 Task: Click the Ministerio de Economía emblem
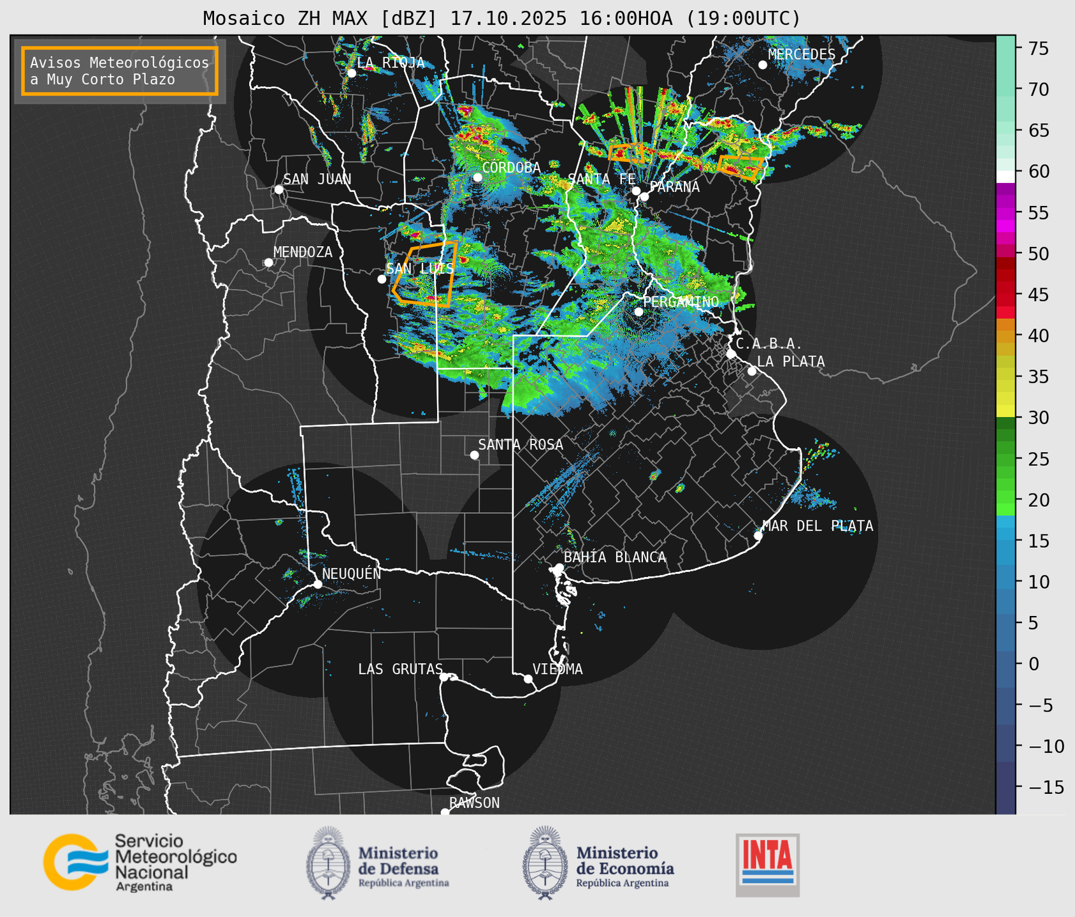(545, 863)
